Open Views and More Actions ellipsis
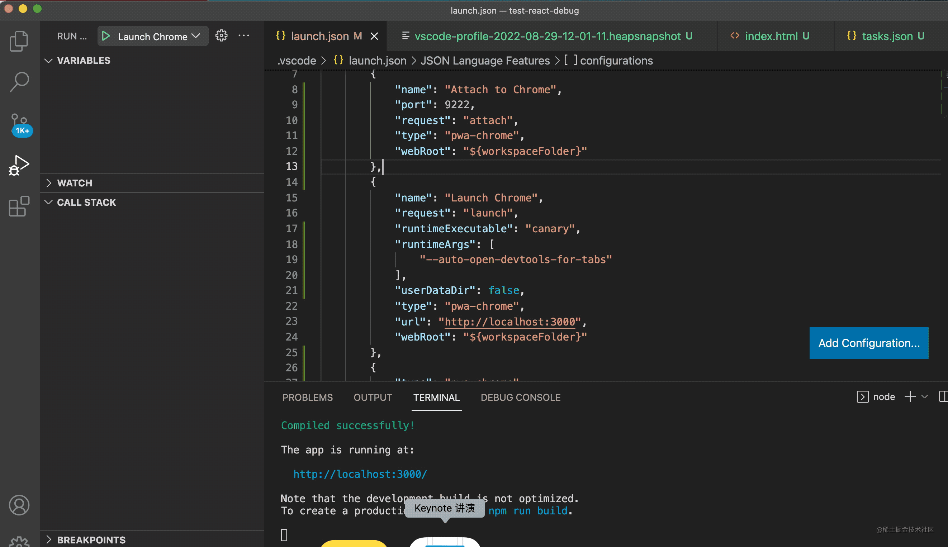Image resolution: width=948 pixels, height=547 pixels. [244, 36]
